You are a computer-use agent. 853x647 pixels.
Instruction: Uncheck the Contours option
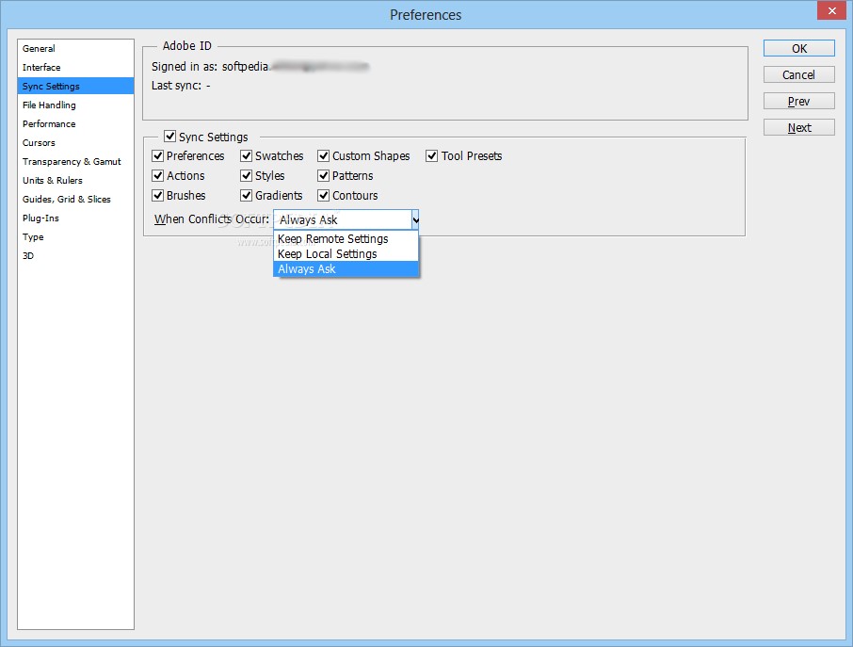323,195
